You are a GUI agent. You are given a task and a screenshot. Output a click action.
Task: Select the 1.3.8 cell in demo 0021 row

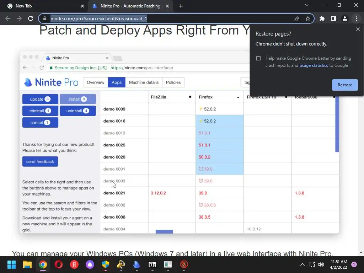tap(315, 193)
